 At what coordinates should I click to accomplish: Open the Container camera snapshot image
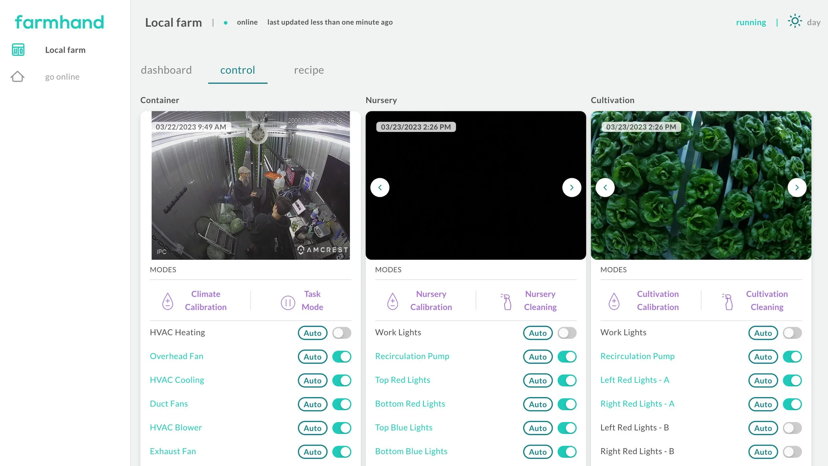(x=250, y=185)
